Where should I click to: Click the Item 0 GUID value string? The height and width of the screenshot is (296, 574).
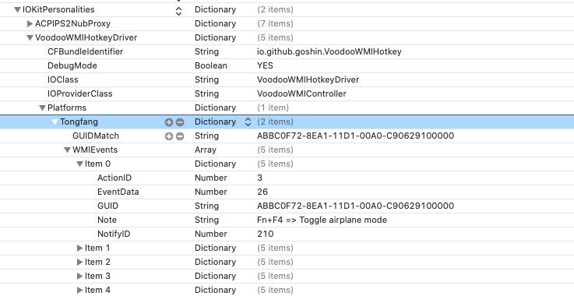click(355, 206)
